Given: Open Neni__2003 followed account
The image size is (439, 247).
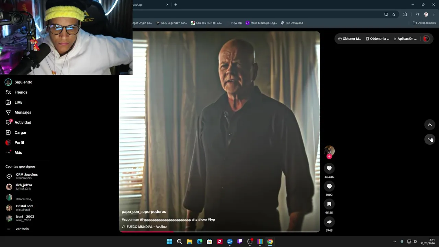Looking at the screenshot, I should tap(21, 218).
